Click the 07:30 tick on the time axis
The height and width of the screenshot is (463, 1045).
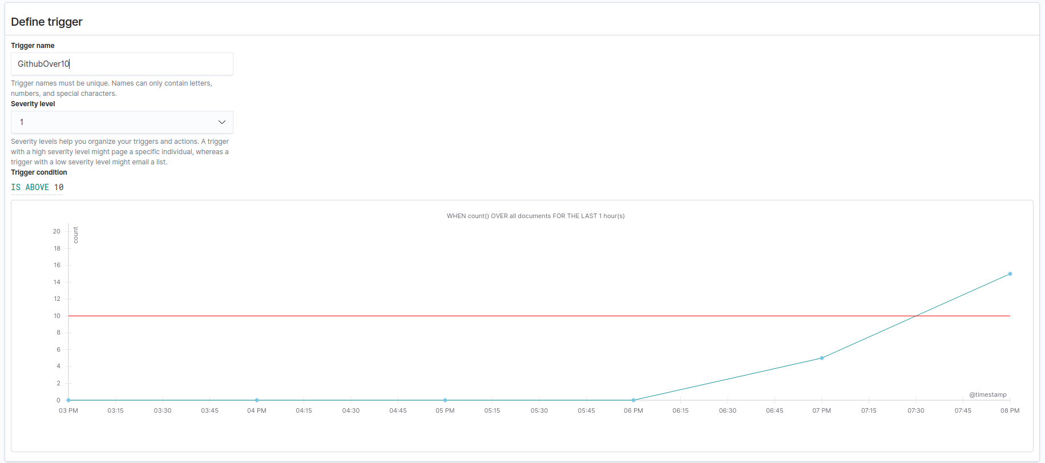tap(915, 410)
